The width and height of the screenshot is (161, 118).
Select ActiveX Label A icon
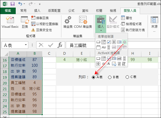point(109,64)
